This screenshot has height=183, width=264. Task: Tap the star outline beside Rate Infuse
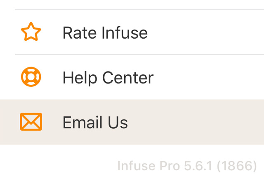tap(31, 32)
